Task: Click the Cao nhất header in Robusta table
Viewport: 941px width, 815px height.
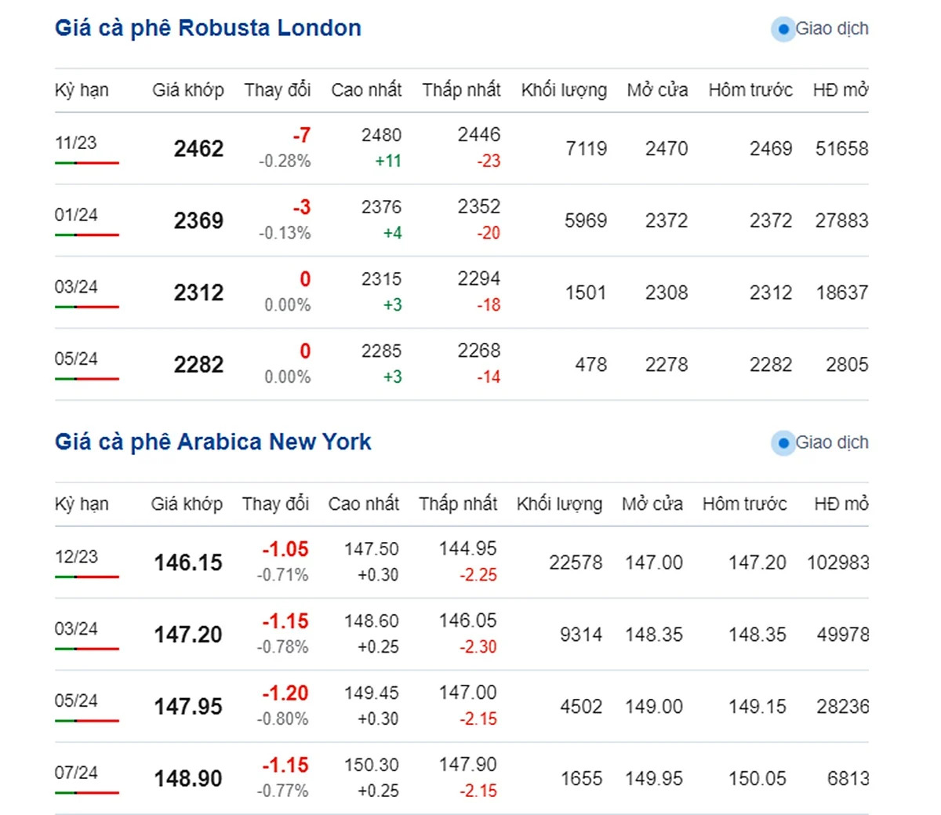Action: [366, 90]
